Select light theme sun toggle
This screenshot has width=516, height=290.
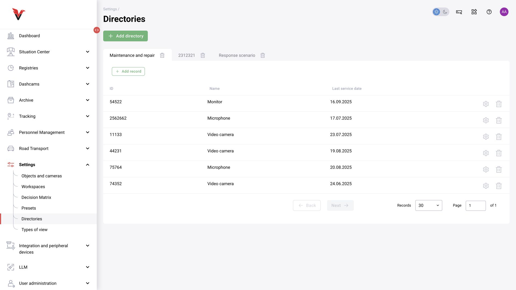436,12
